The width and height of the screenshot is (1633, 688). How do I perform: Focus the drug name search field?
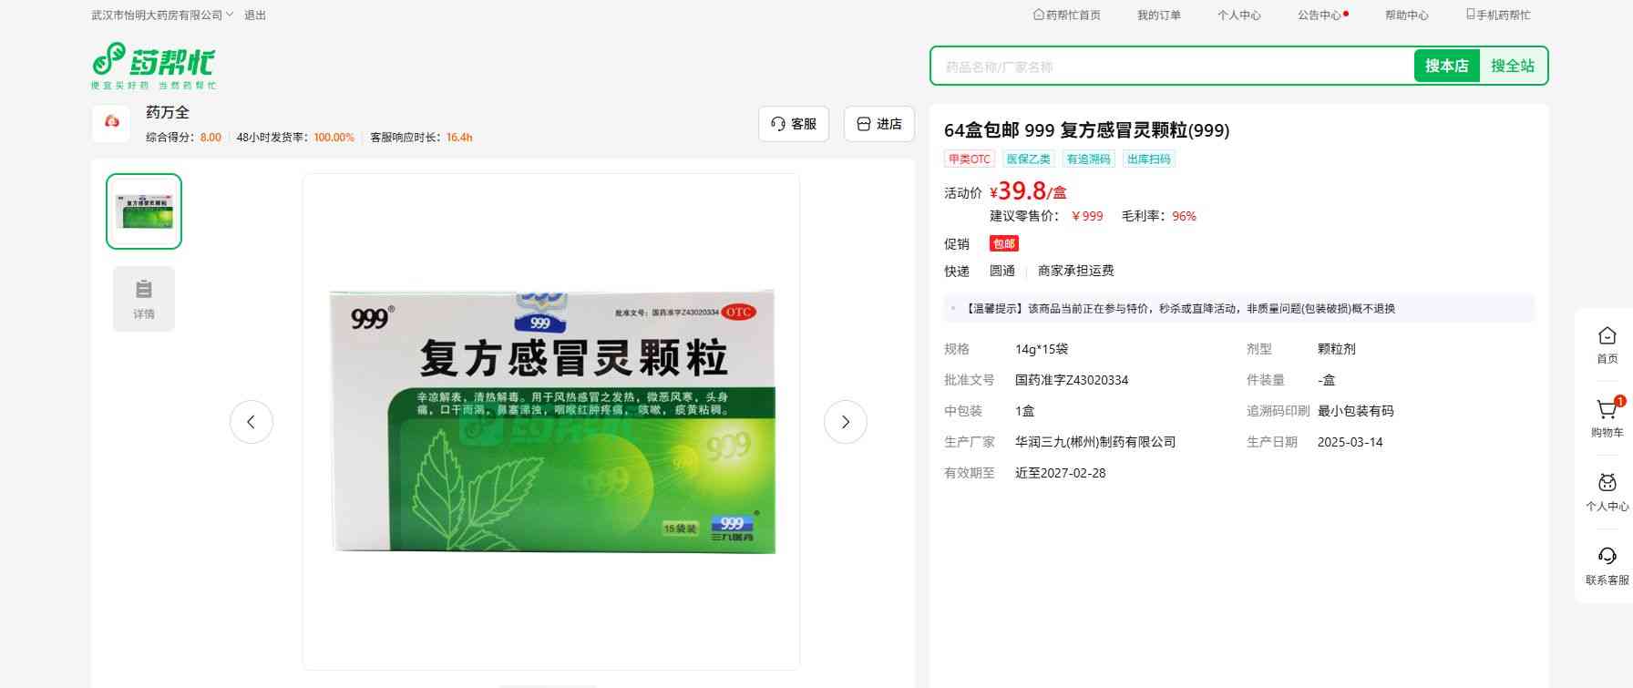click(x=1171, y=67)
